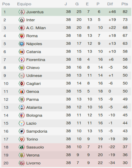
Task: Click the Lazio crest icon
Action: click(22, 123)
